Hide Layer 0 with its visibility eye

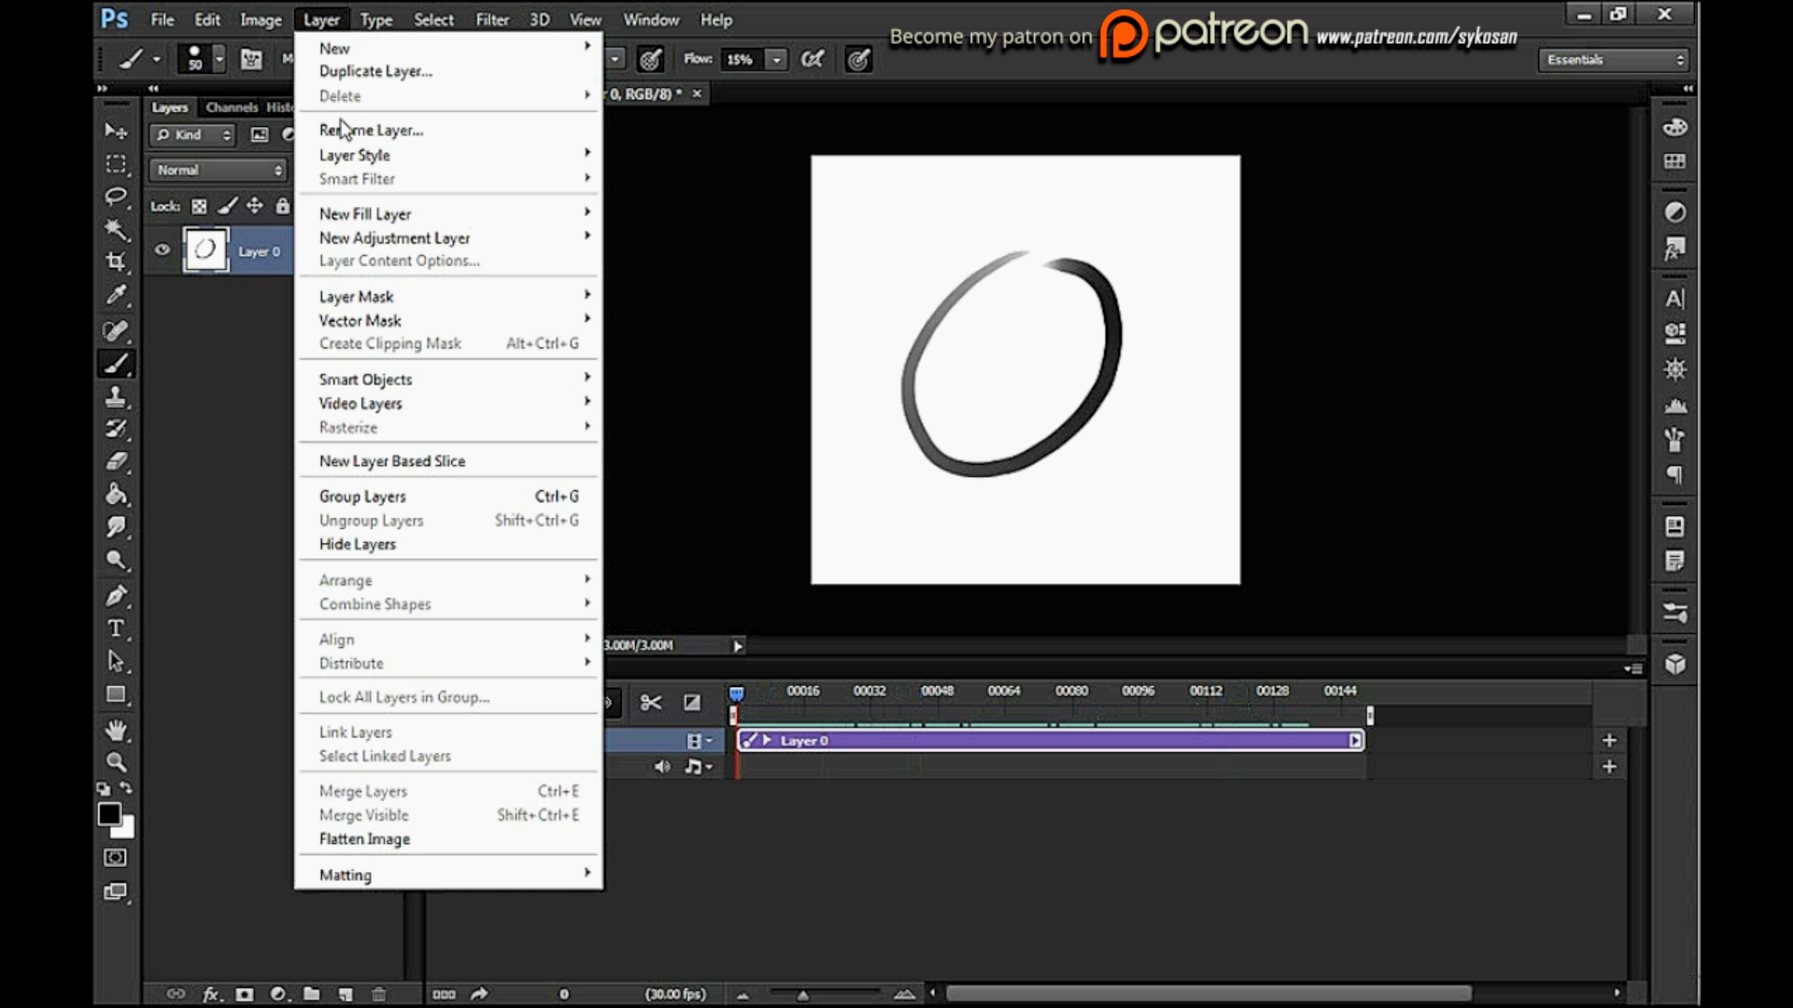[x=162, y=250]
